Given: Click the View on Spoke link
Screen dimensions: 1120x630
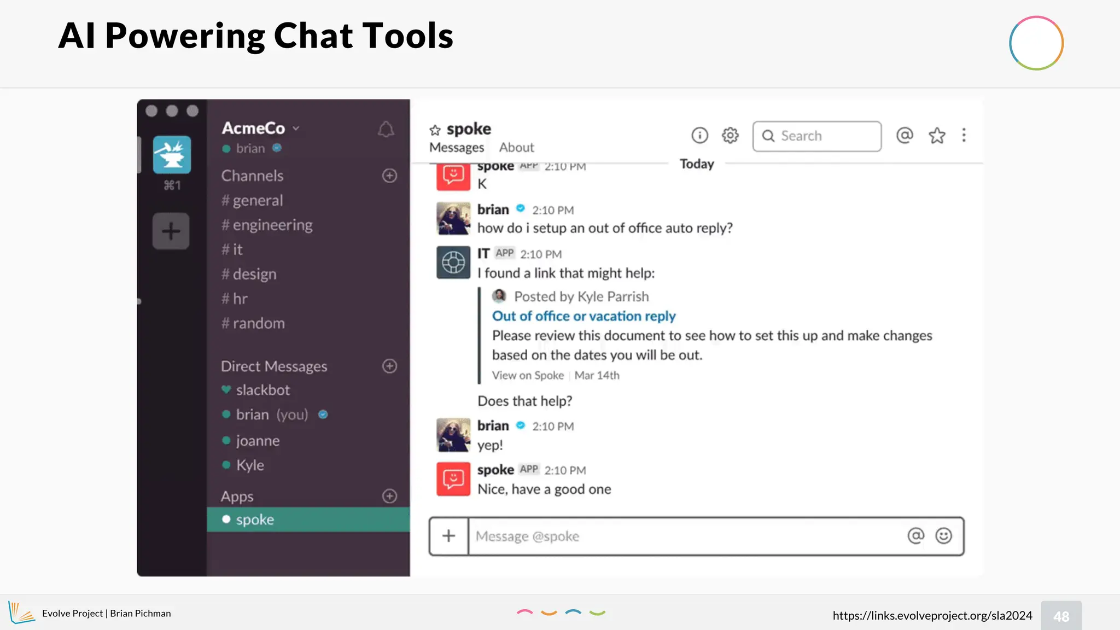Looking at the screenshot, I should click(x=528, y=375).
